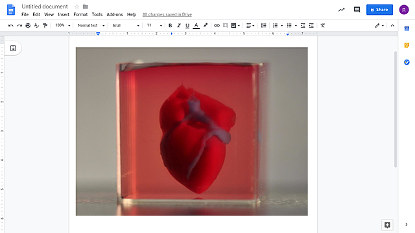The width and height of the screenshot is (415, 233).
Task: Open the Edit menu
Action: click(x=36, y=14)
